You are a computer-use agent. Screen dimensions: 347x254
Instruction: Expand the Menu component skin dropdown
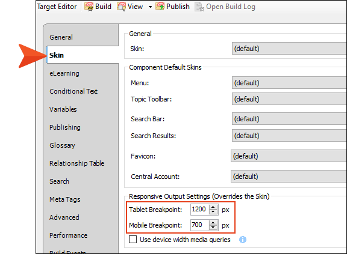point(289,83)
